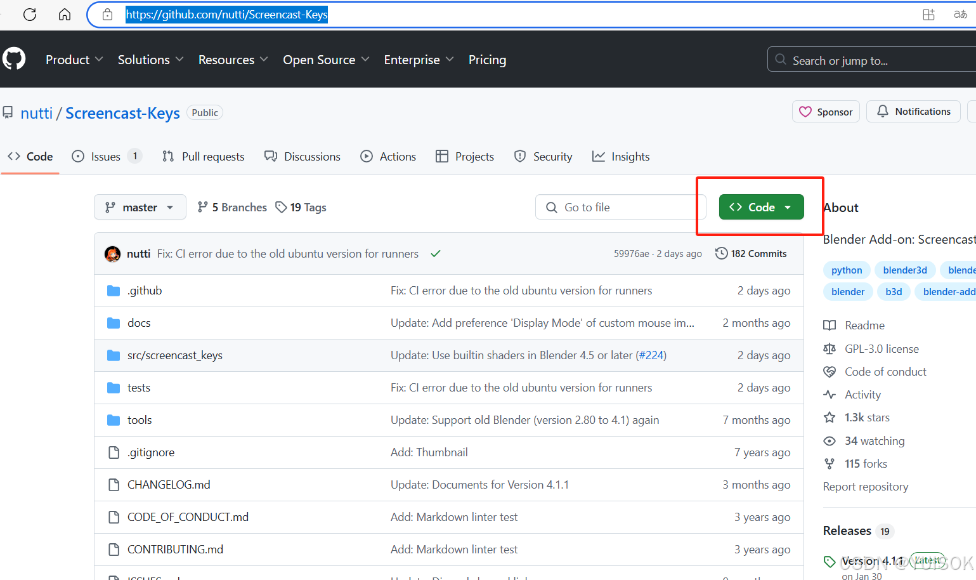The image size is (976, 580).
Task: Open the src/screencast_keys folder
Action: (x=175, y=355)
